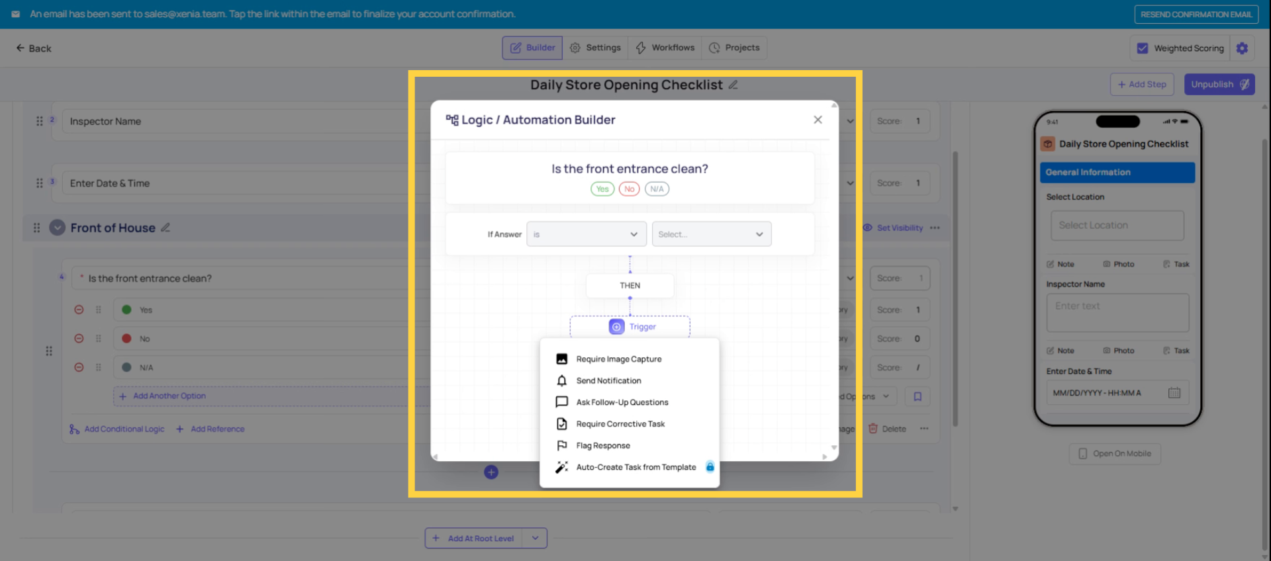Open Front of House more options menu

[x=935, y=228]
